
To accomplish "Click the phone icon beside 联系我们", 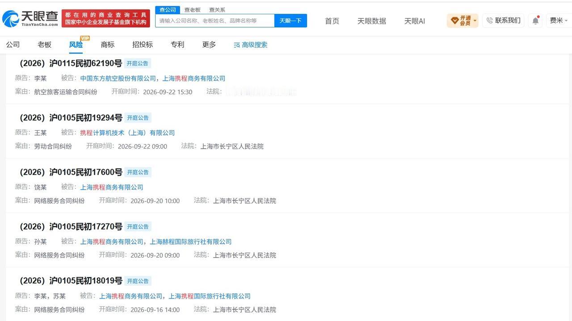I will 490,21.
